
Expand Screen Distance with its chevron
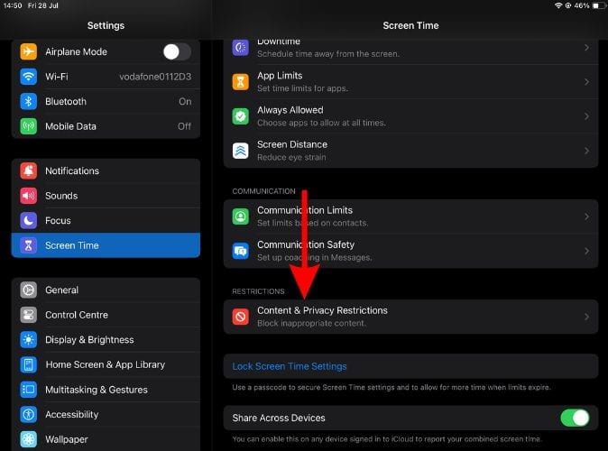coord(586,150)
